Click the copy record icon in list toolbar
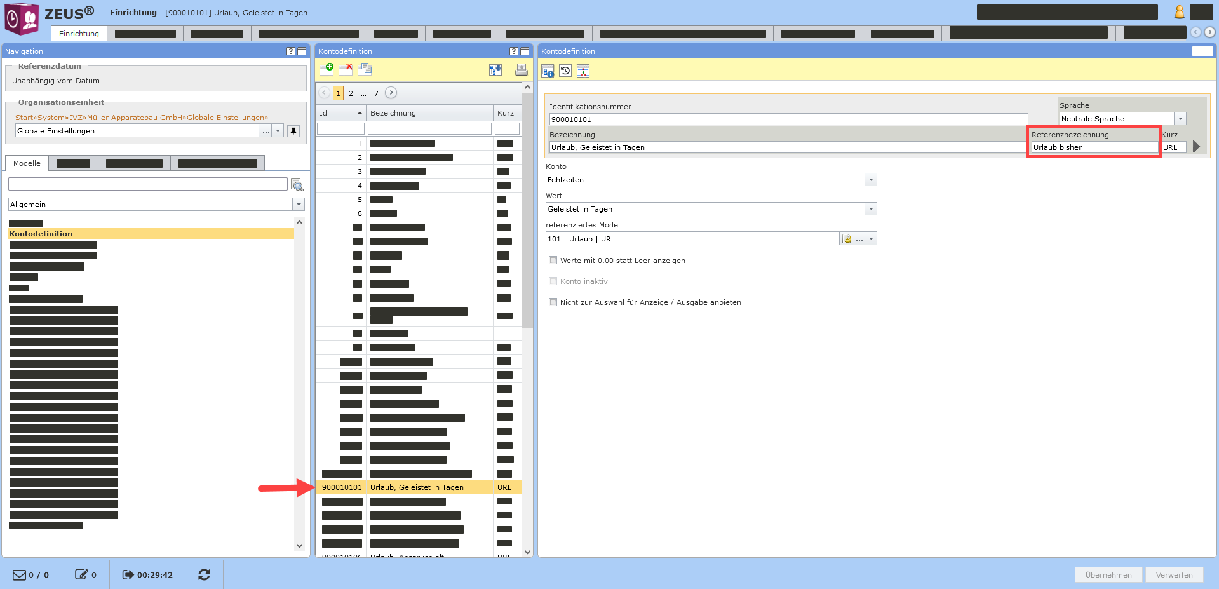The height and width of the screenshot is (589, 1219). [x=365, y=69]
